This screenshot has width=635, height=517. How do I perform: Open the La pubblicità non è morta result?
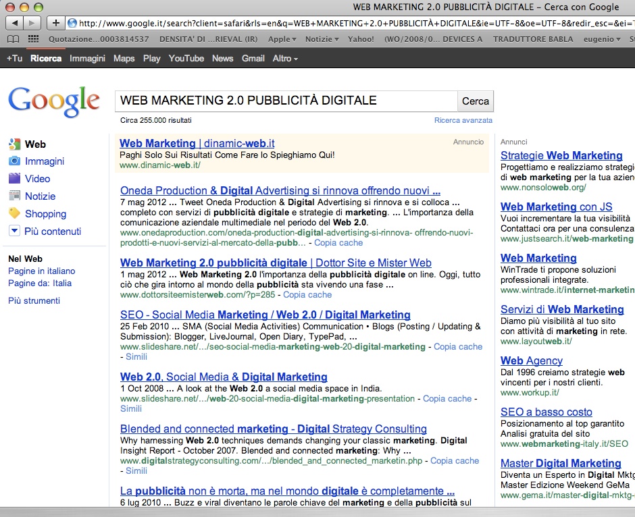(287, 491)
